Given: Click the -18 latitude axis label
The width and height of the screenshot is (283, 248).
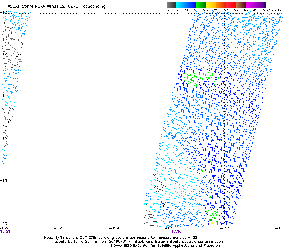Looking at the screenshot, I should coord(3,180).
